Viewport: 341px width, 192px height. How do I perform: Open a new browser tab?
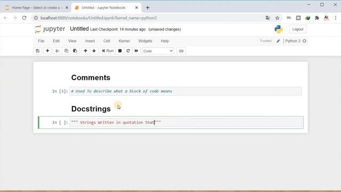pyautogui.click(x=148, y=7)
